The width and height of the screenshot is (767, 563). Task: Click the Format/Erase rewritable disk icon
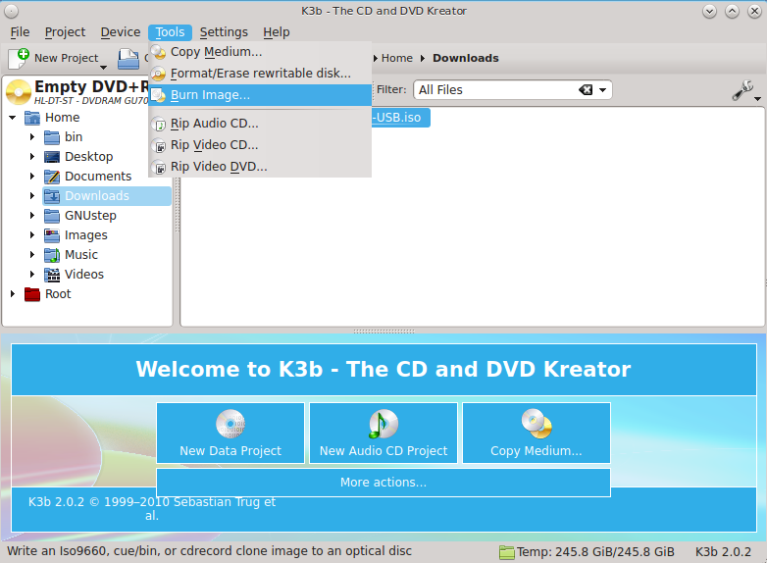159,74
